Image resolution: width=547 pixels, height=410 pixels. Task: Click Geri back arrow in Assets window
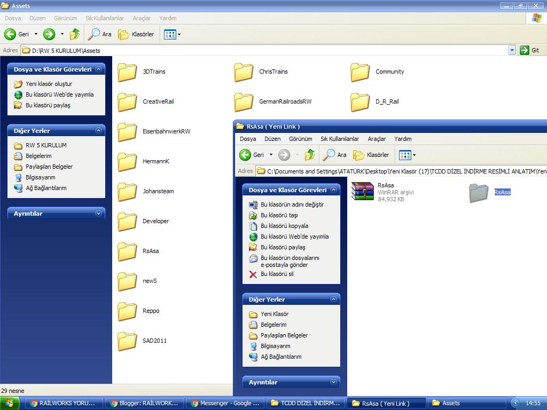(x=17, y=34)
